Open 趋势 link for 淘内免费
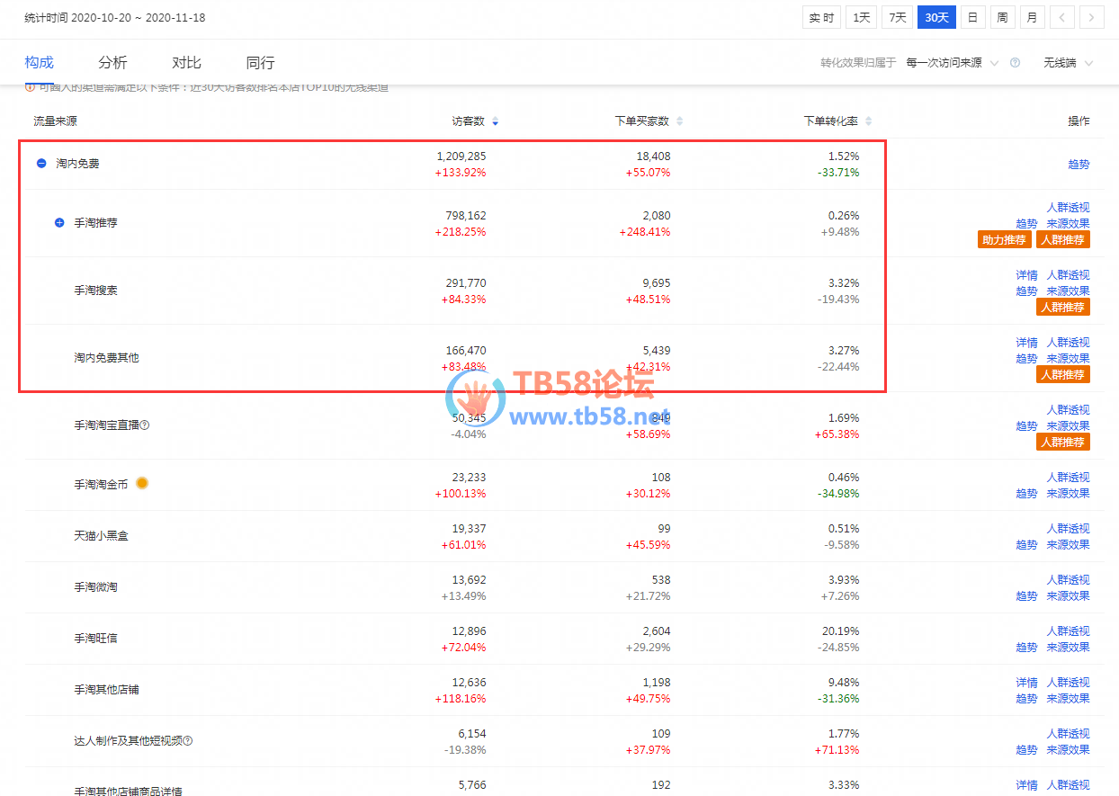 1078,164
